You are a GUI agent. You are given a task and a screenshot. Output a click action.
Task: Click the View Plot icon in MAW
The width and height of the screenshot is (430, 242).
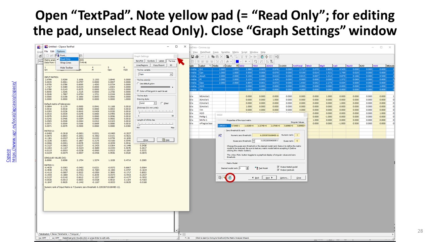point(225,177)
